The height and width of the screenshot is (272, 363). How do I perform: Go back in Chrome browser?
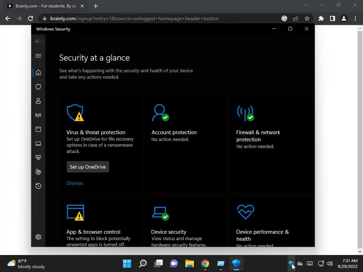[x=8, y=18]
